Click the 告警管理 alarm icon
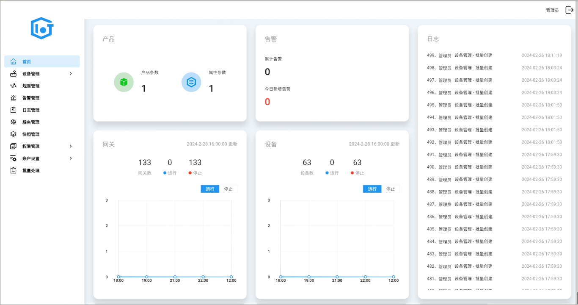Screen dimensions: 578x305 (x=14, y=98)
